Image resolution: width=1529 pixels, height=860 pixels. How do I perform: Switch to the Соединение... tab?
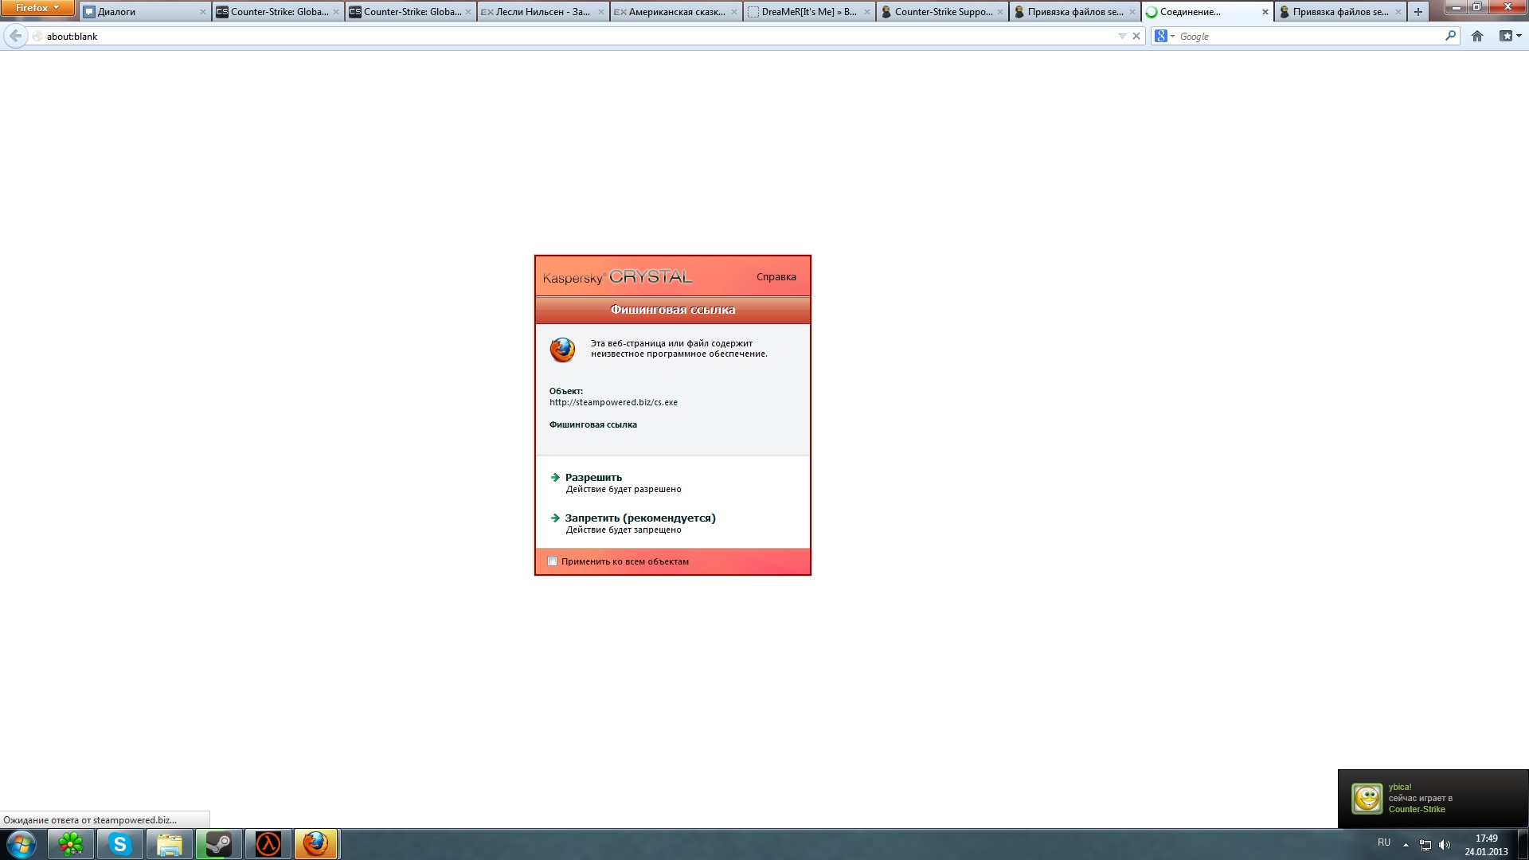point(1207,12)
